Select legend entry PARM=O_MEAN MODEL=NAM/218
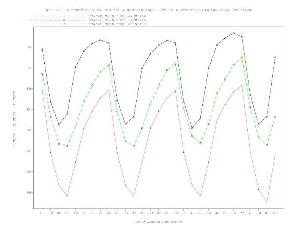The width and height of the screenshot is (300, 232). 117,16
